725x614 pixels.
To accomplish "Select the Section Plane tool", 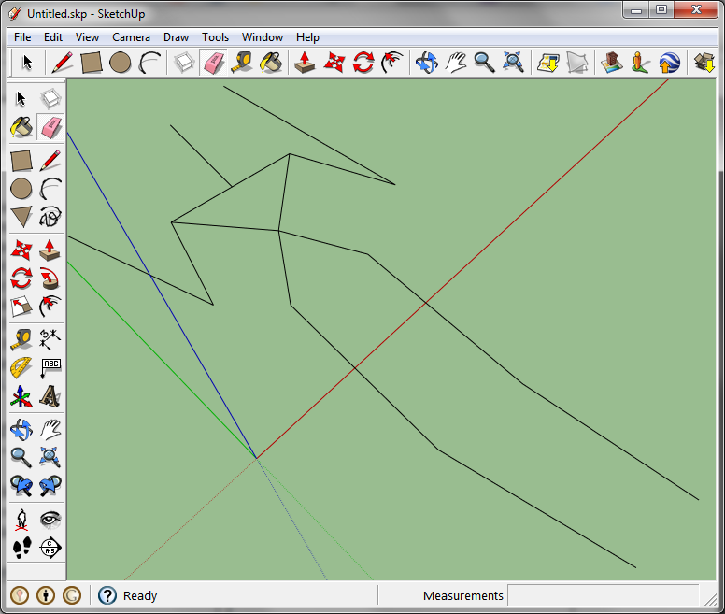I will pyautogui.click(x=50, y=548).
